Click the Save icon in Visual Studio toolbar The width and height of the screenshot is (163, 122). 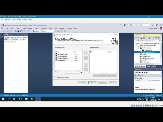pos(18,31)
